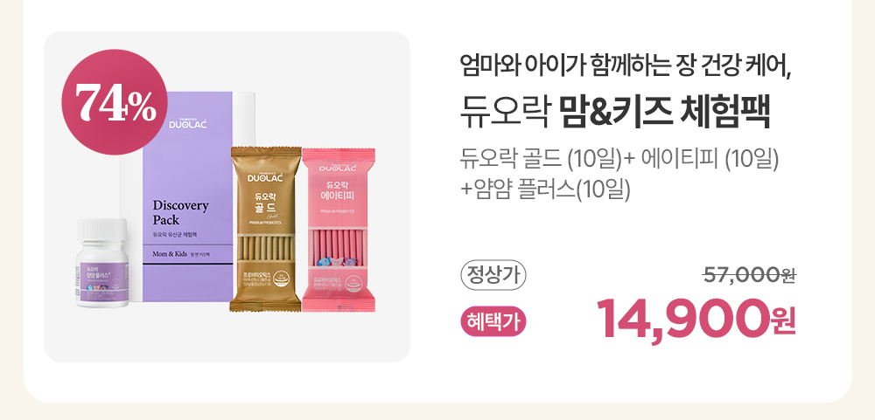
Task: Click the 정상가 outlined label
Action: click(493, 276)
